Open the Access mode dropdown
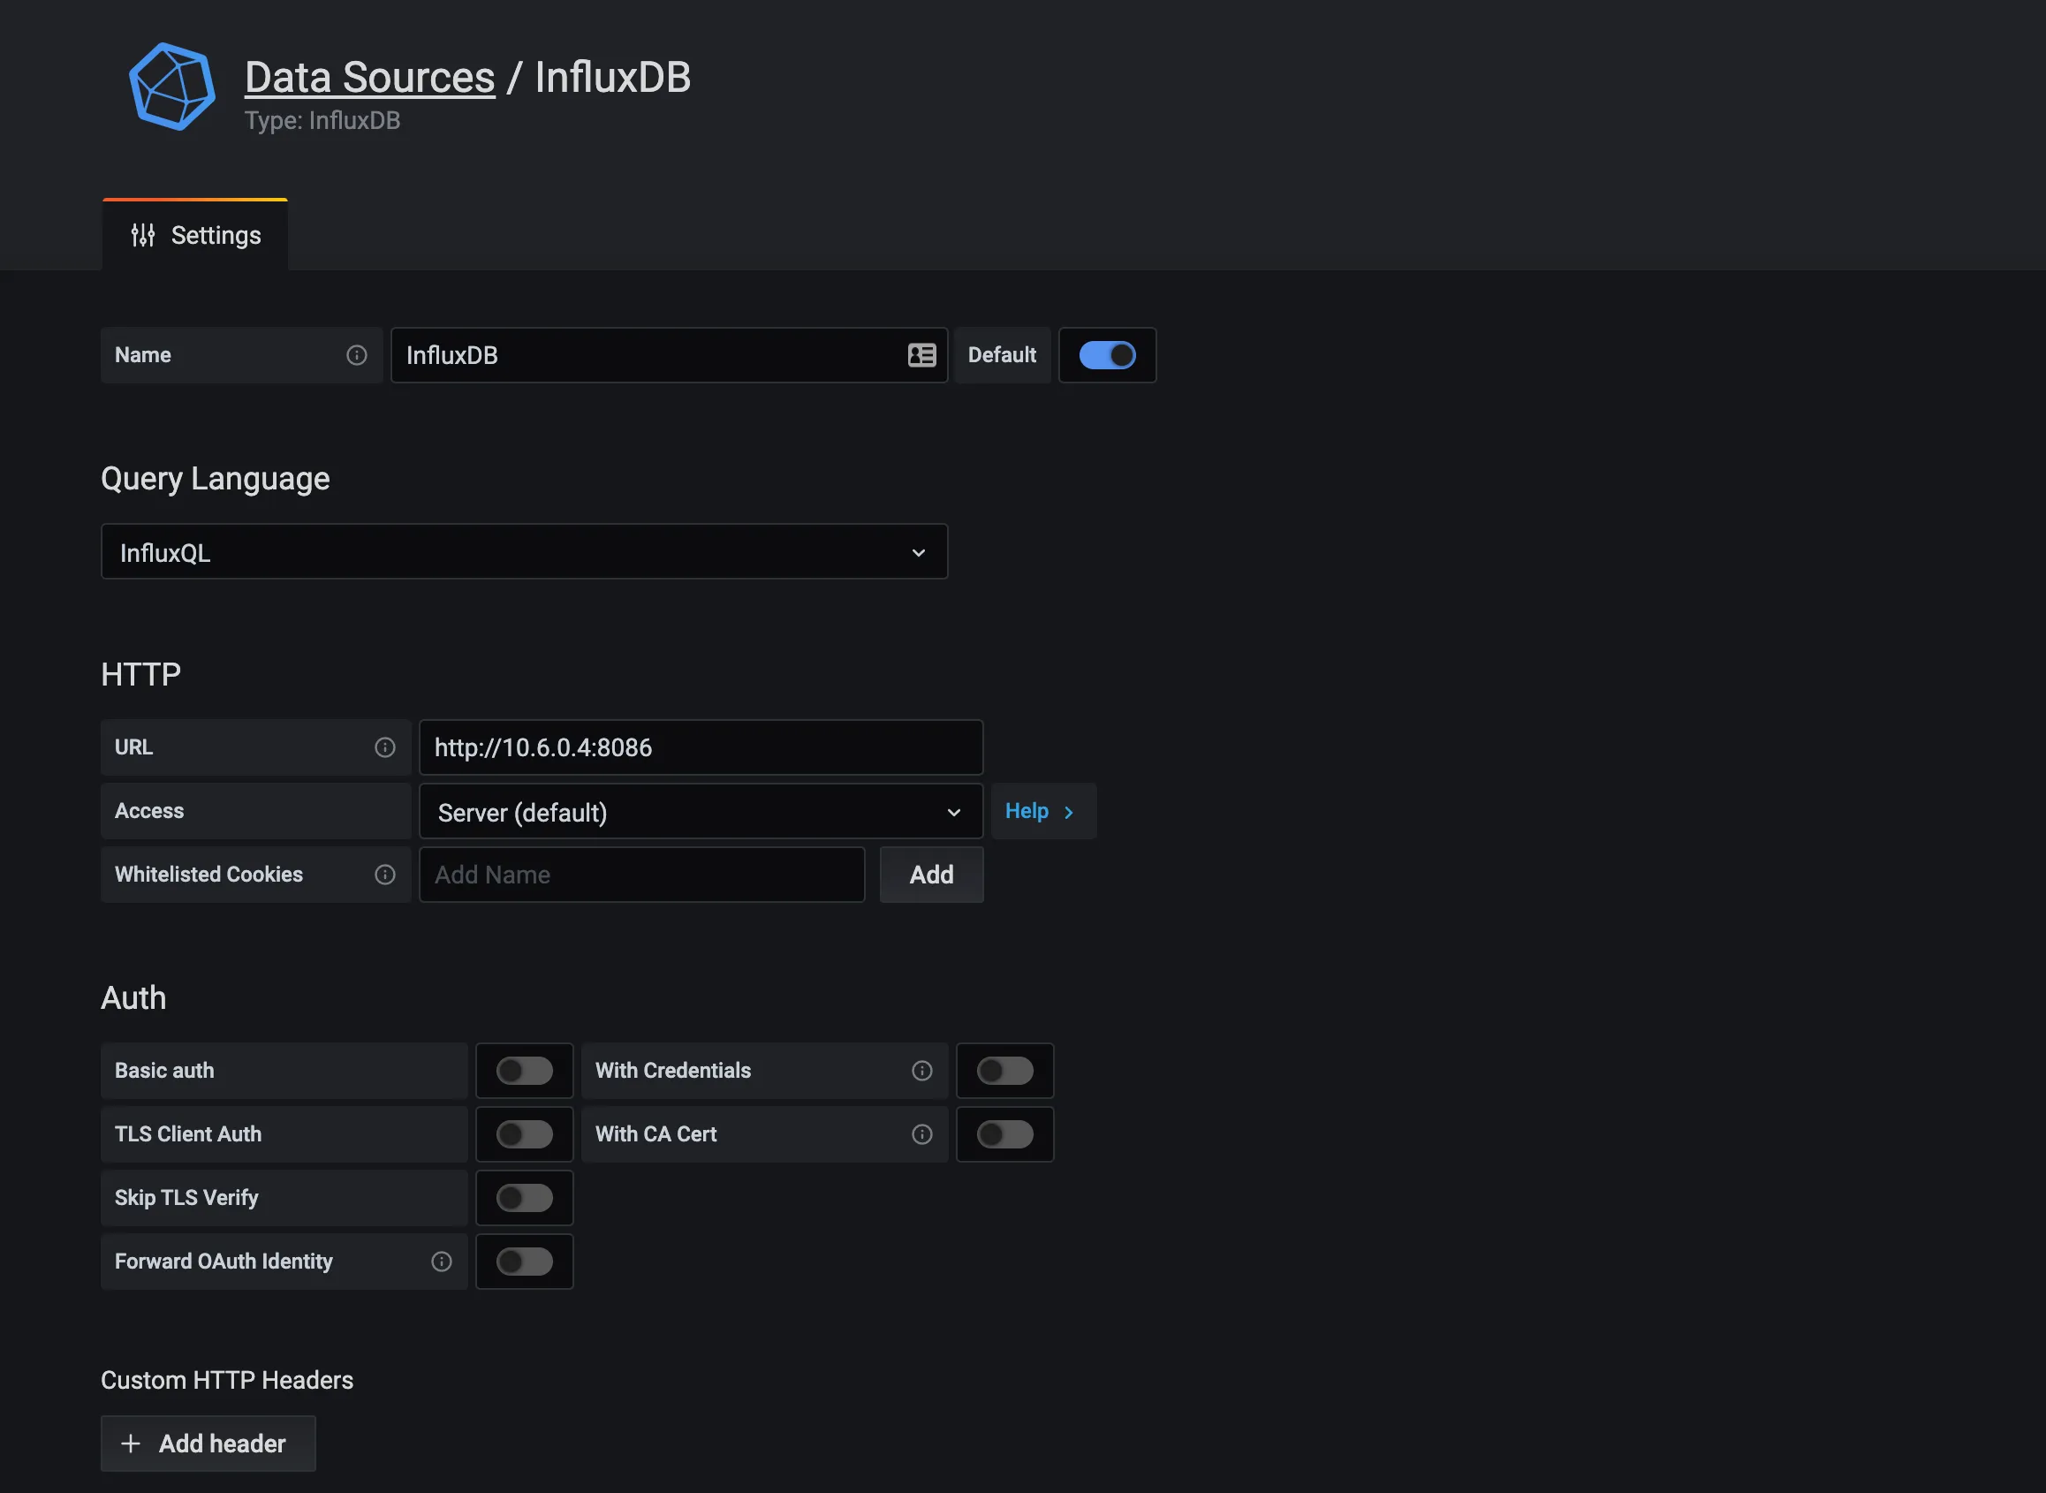This screenshot has width=2046, height=1493. point(701,810)
